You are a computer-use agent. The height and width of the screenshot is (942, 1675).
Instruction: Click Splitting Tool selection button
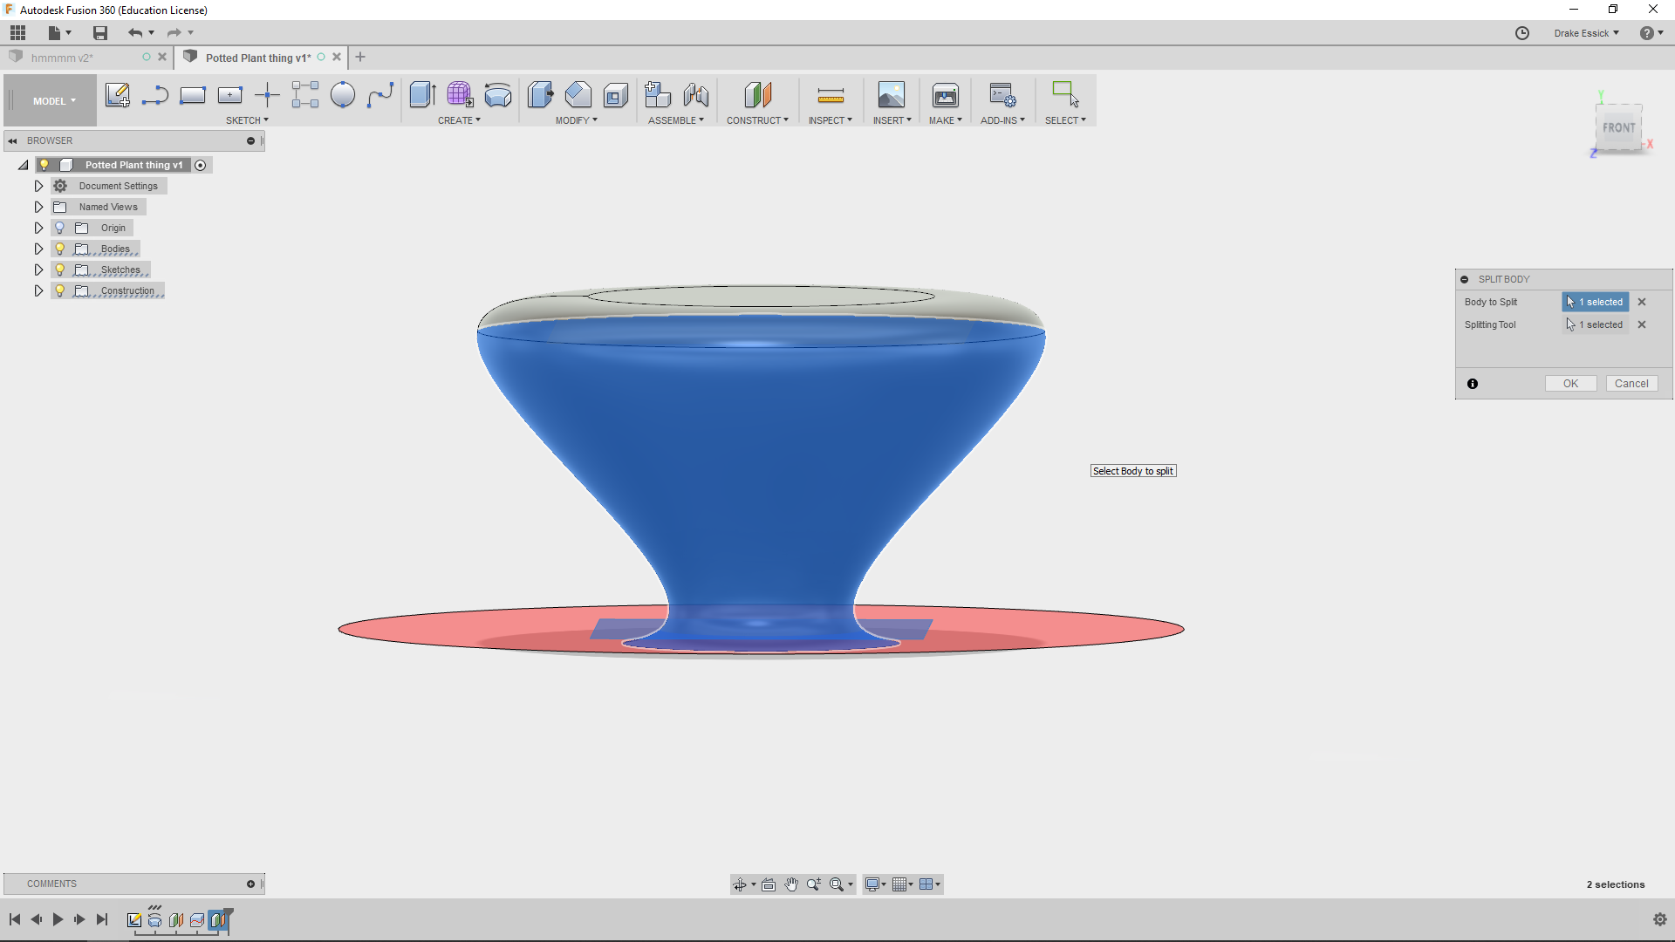[1595, 324]
